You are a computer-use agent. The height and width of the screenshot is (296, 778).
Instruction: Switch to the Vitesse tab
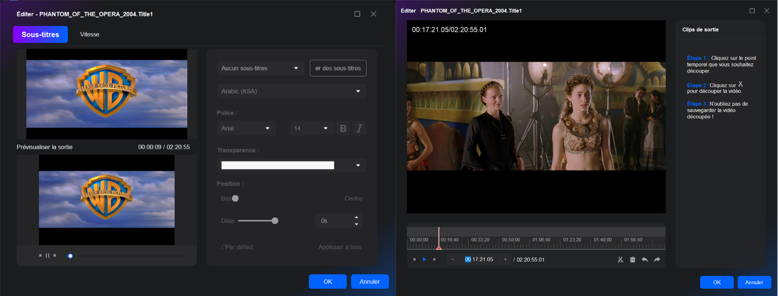(x=90, y=34)
